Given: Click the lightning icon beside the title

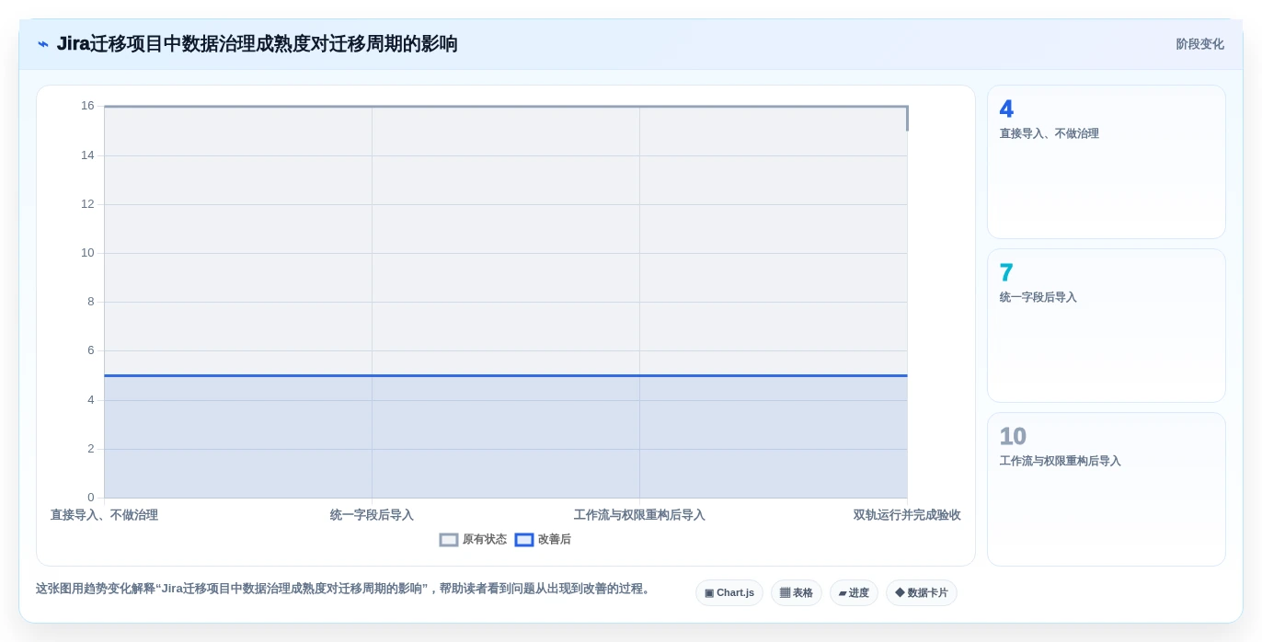Looking at the screenshot, I should 43,44.
